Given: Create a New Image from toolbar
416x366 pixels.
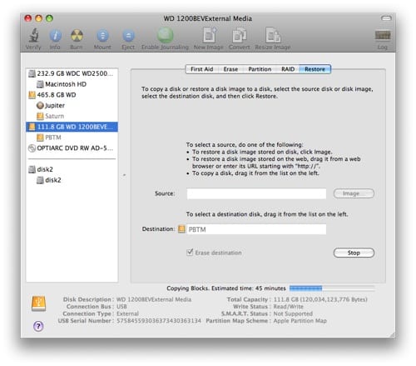Looking at the screenshot, I should point(210,35).
